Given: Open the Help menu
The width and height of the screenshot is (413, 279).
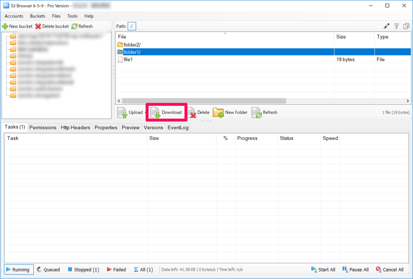Looking at the screenshot, I should 89,16.
